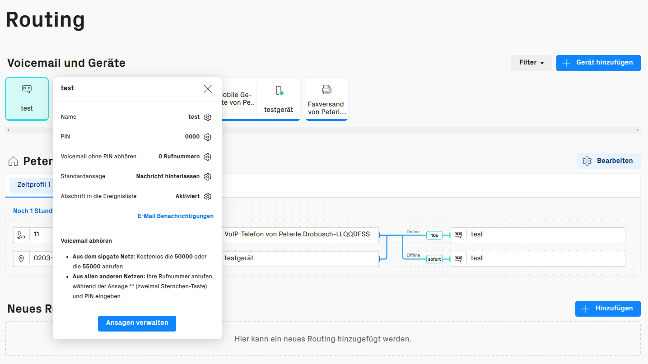Select the test voicemail card
The image size is (648, 364).
27,99
